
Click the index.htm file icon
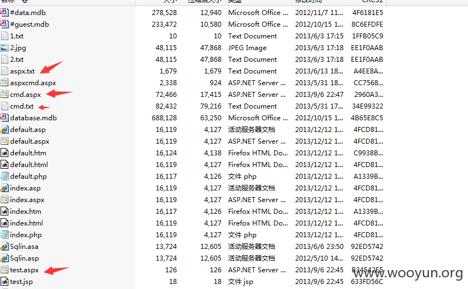[x=4, y=212]
